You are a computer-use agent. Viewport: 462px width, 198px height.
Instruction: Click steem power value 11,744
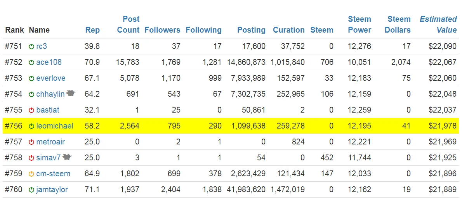[x=360, y=158]
